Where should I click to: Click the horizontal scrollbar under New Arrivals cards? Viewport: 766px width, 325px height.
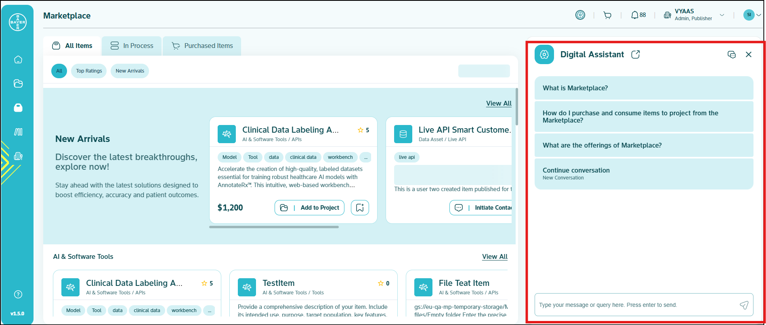pyautogui.click(x=274, y=227)
